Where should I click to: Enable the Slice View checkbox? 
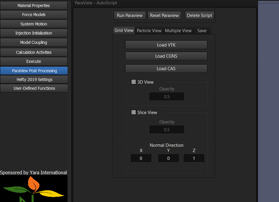coord(133,112)
